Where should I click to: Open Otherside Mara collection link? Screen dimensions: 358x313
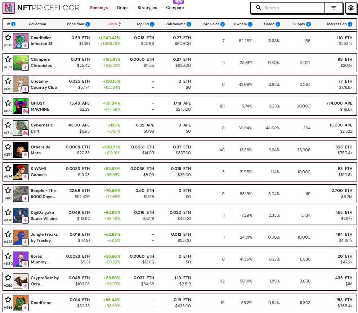(x=40, y=150)
